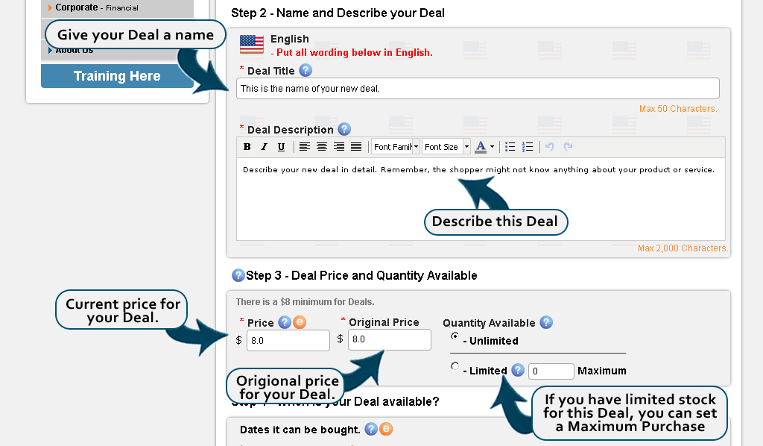763x446 pixels.
Task: Click the Original Price input field
Action: 389,339
